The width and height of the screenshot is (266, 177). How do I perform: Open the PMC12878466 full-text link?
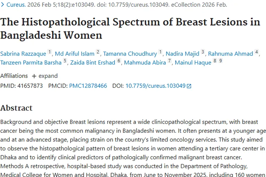[x=88, y=86]
